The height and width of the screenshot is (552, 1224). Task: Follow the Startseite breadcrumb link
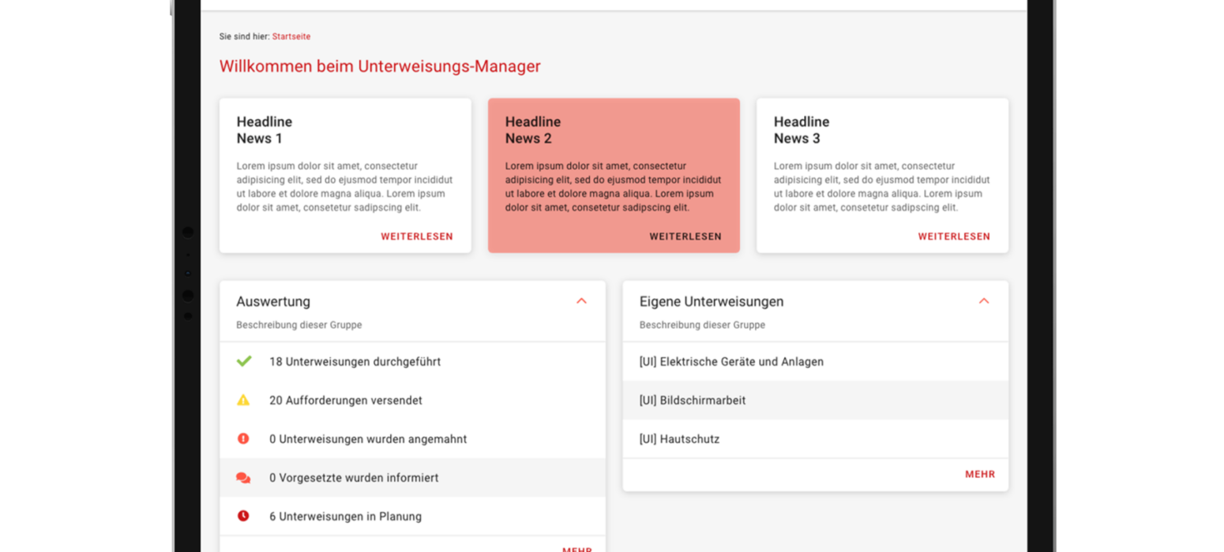(291, 36)
